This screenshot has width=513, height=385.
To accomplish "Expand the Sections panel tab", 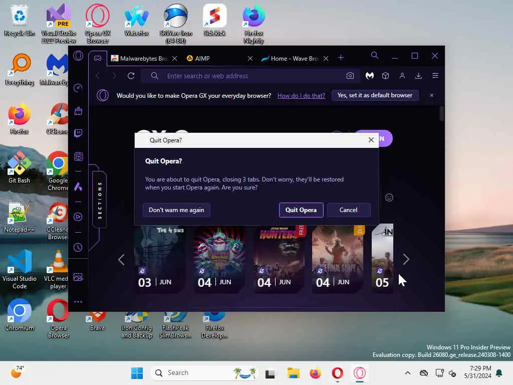I will pyautogui.click(x=100, y=200).
